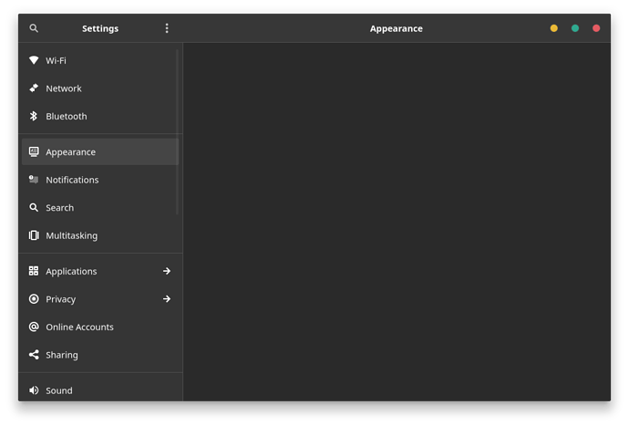The width and height of the screenshot is (629, 426).
Task: Click the Sharing nodes icon
Action: [34, 355]
